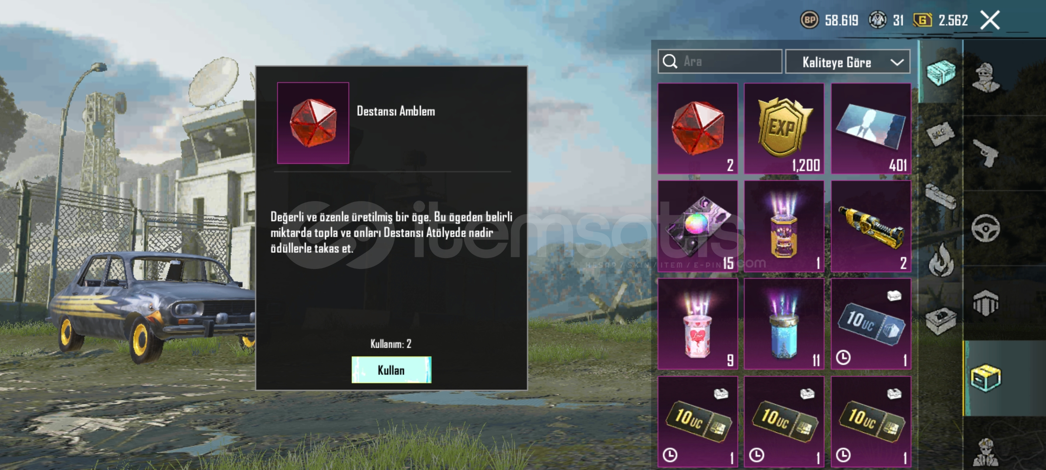Click the BP coin currency icon
The width and height of the screenshot is (1046, 470).
coord(809,20)
